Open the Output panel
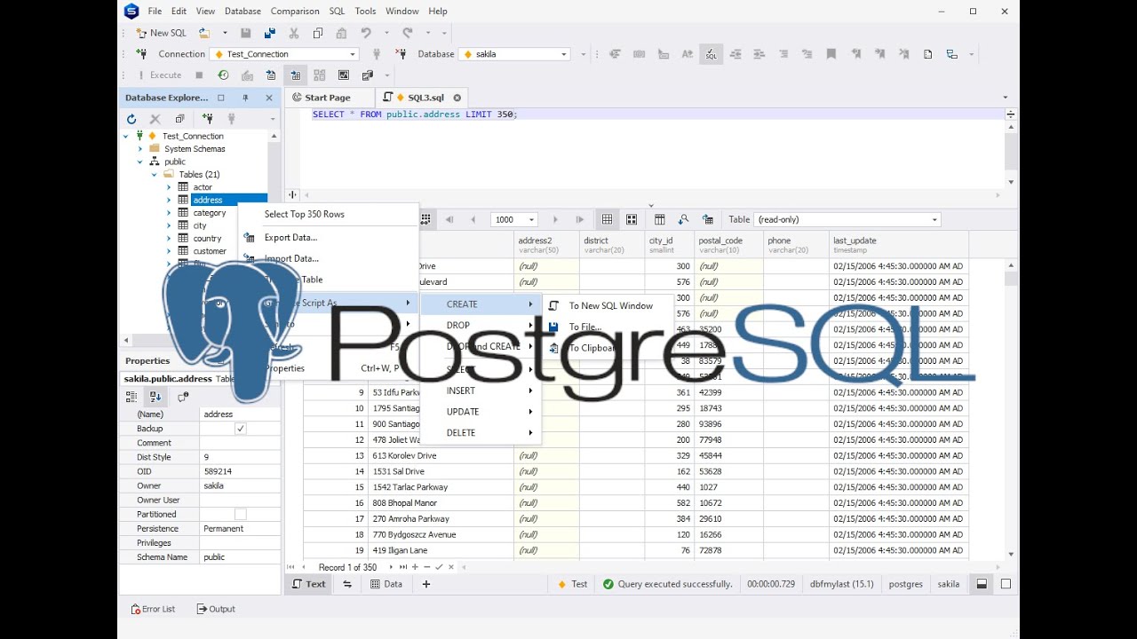This screenshot has width=1137, height=639. click(216, 609)
